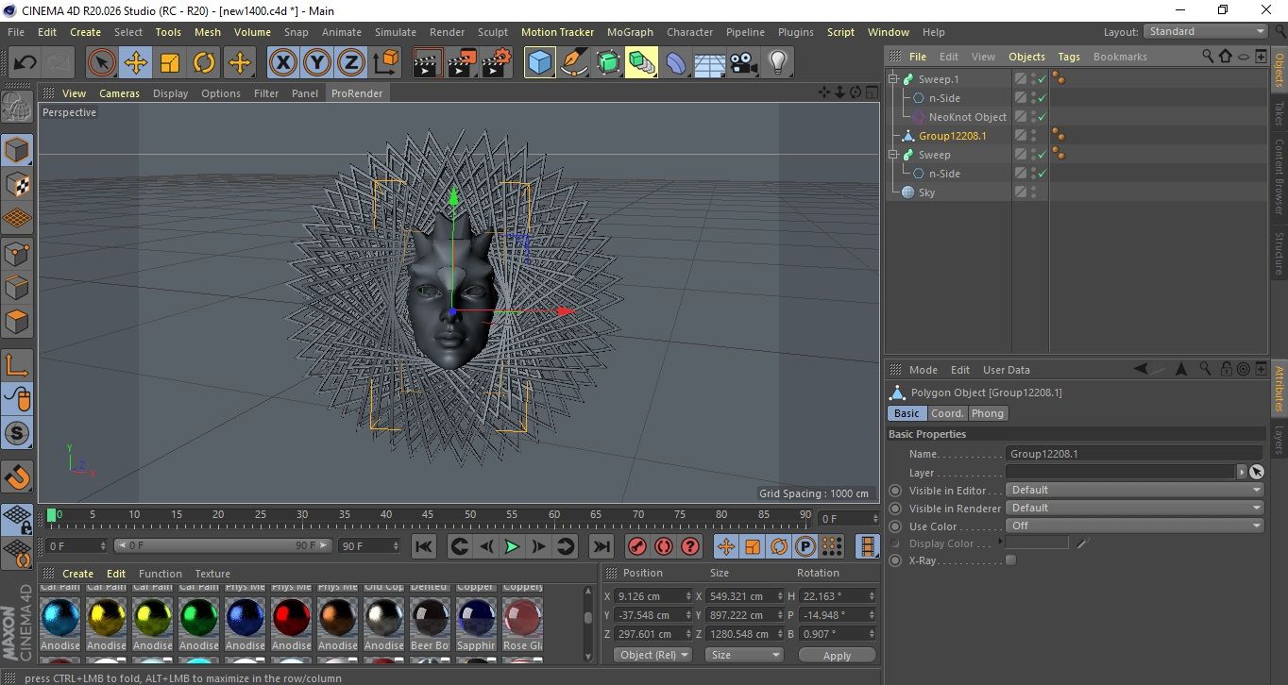Open Object Manager Tags menu

(x=1069, y=57)
